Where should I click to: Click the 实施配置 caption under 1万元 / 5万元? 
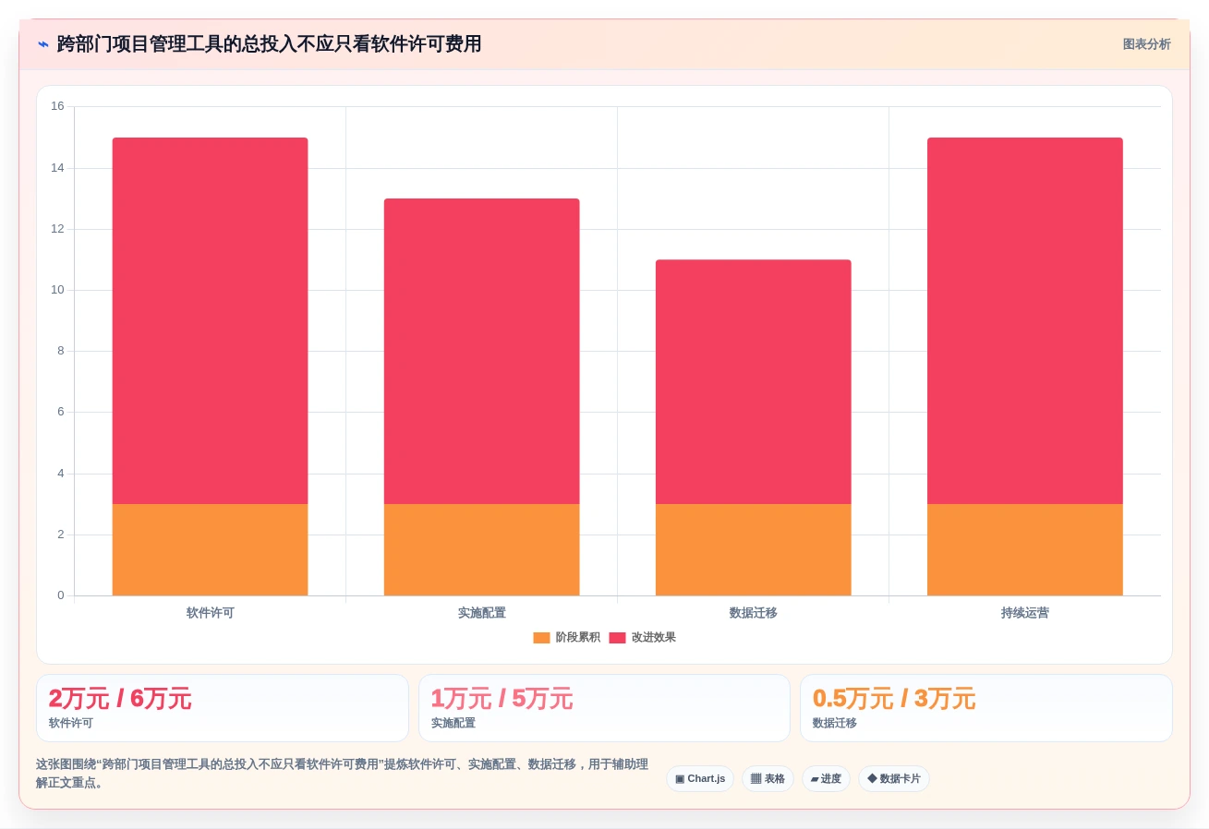[x=453, y=724]
